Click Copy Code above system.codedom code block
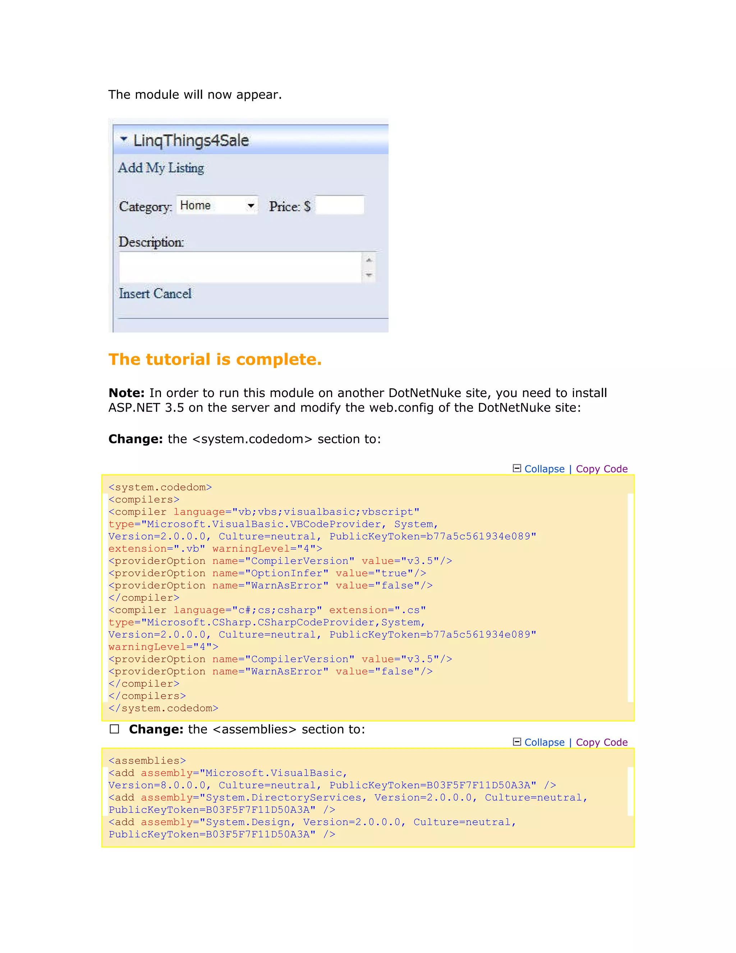This screenshot has width=736, height=953. point(602,469)
